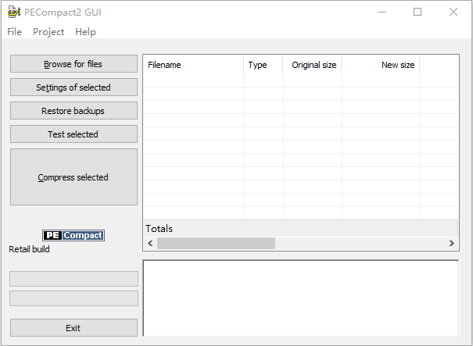Click inside the log output text area
The height and width of the screenshot is (346, 473).
tap(301, 298)
